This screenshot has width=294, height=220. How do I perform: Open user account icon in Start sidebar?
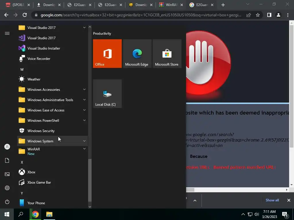click(7, 147)
